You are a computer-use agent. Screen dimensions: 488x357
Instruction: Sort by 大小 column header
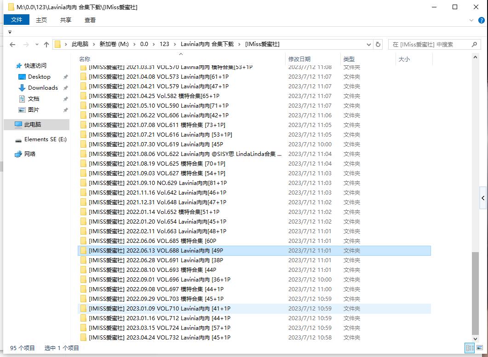tap(404, 59)
